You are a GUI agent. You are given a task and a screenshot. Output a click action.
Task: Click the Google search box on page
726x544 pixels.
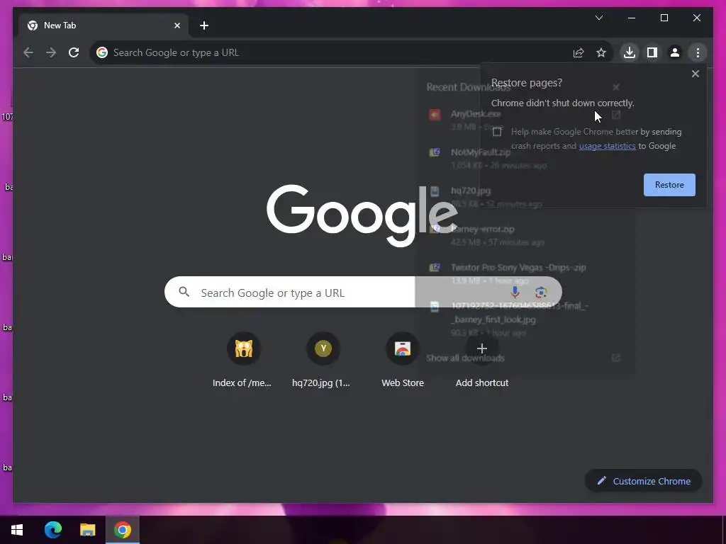pos(363,293)
